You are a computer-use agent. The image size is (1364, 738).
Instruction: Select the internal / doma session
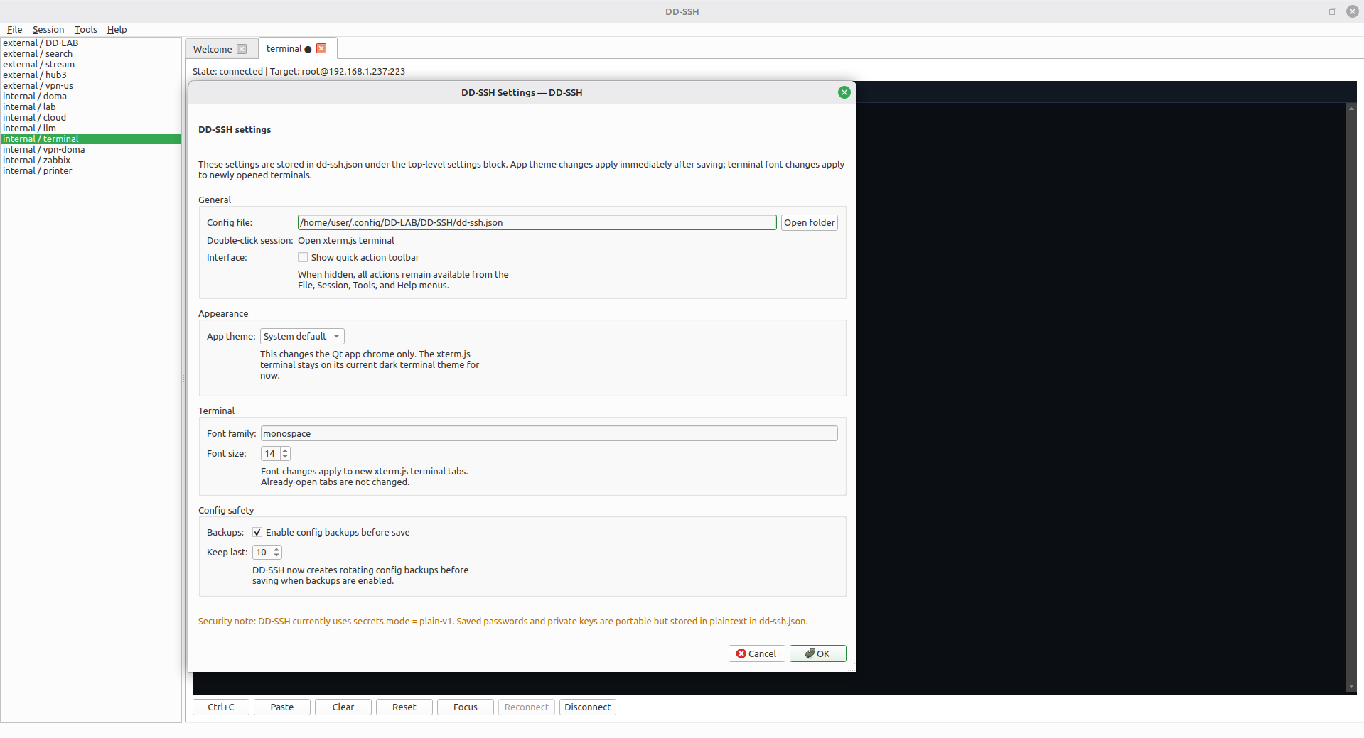click(x=91, y=96)
